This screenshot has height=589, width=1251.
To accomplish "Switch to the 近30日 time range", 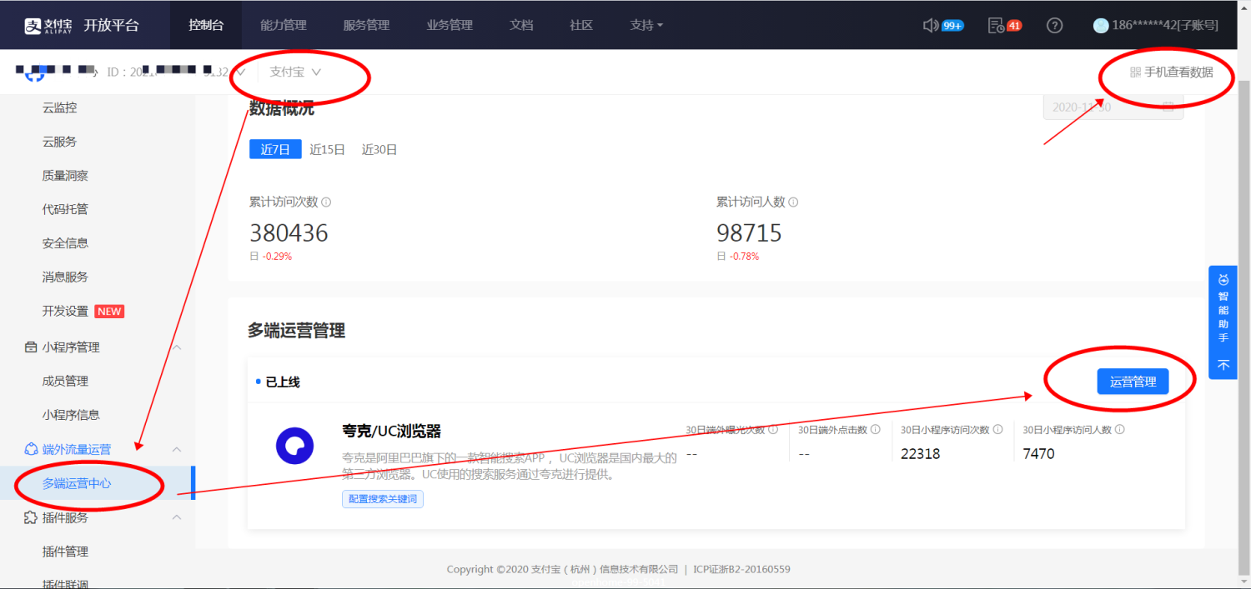I will pos(379,150).
